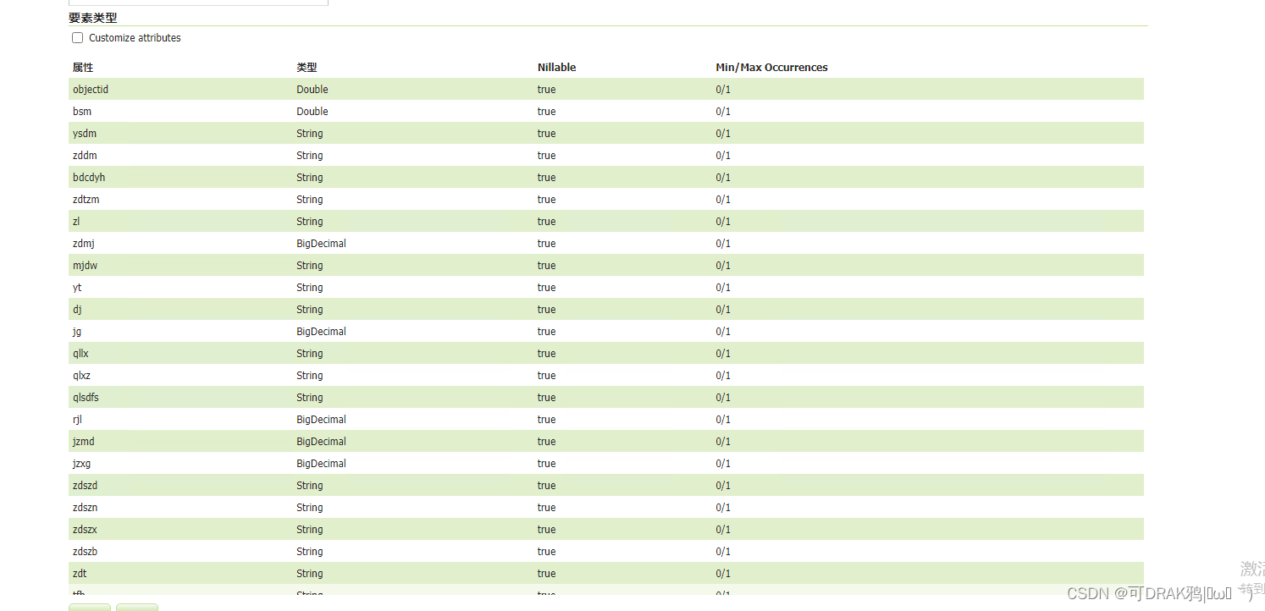The width and height of the screenshot is (1265, 611).
Task: Click the zdmj attribute name
Action: (x=84, y=244)
